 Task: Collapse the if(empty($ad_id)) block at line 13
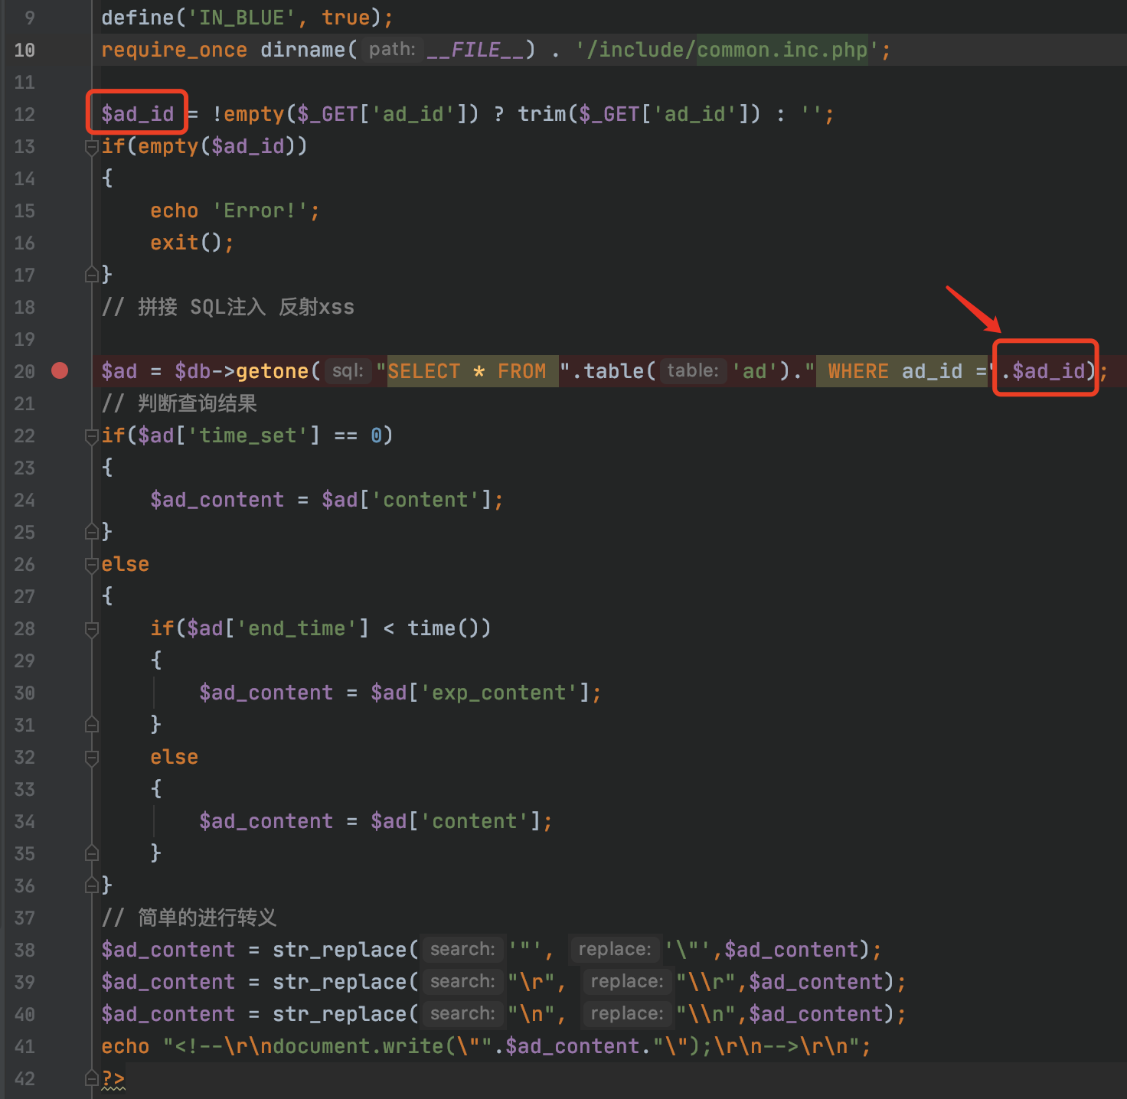coord(91,146)
